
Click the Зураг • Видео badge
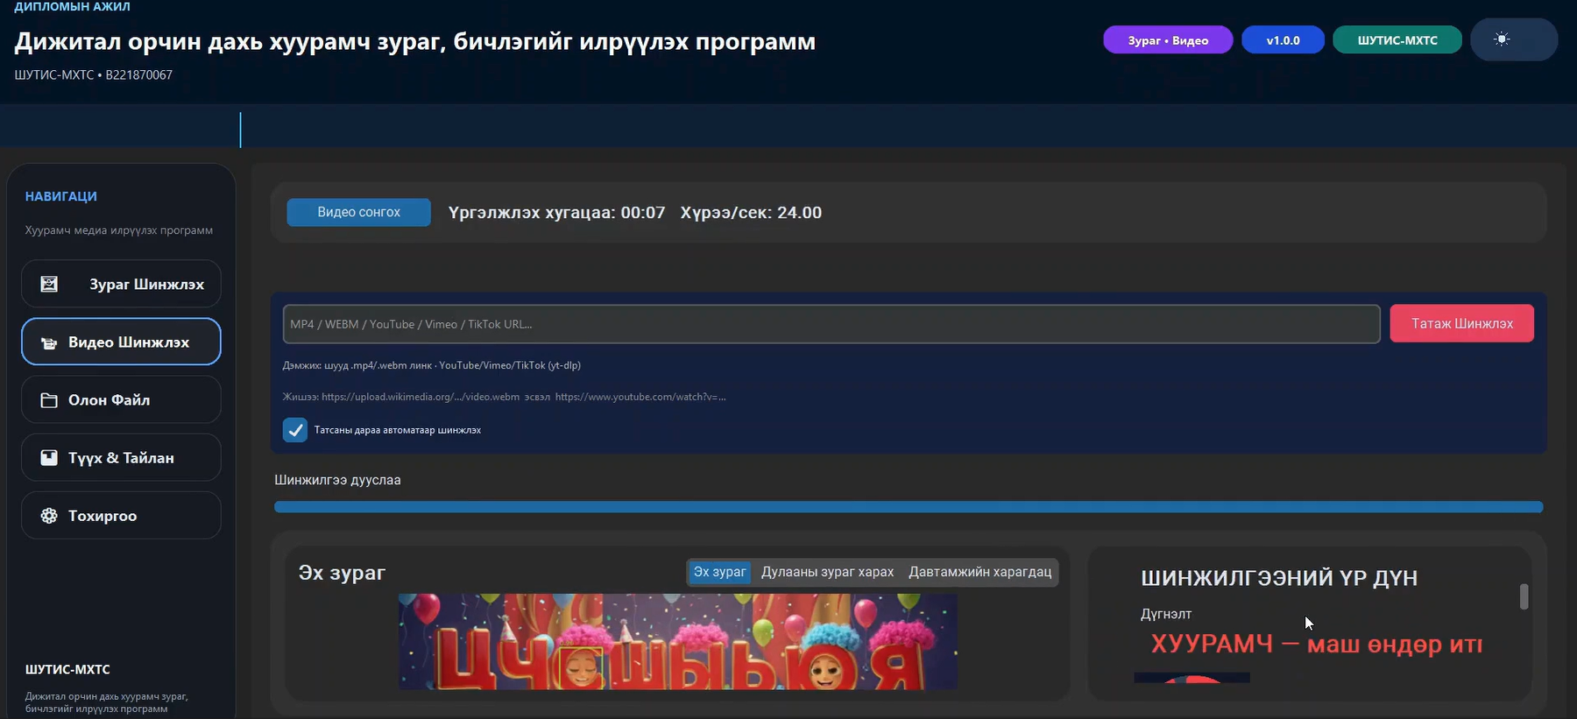click(x=1168, y=40)
